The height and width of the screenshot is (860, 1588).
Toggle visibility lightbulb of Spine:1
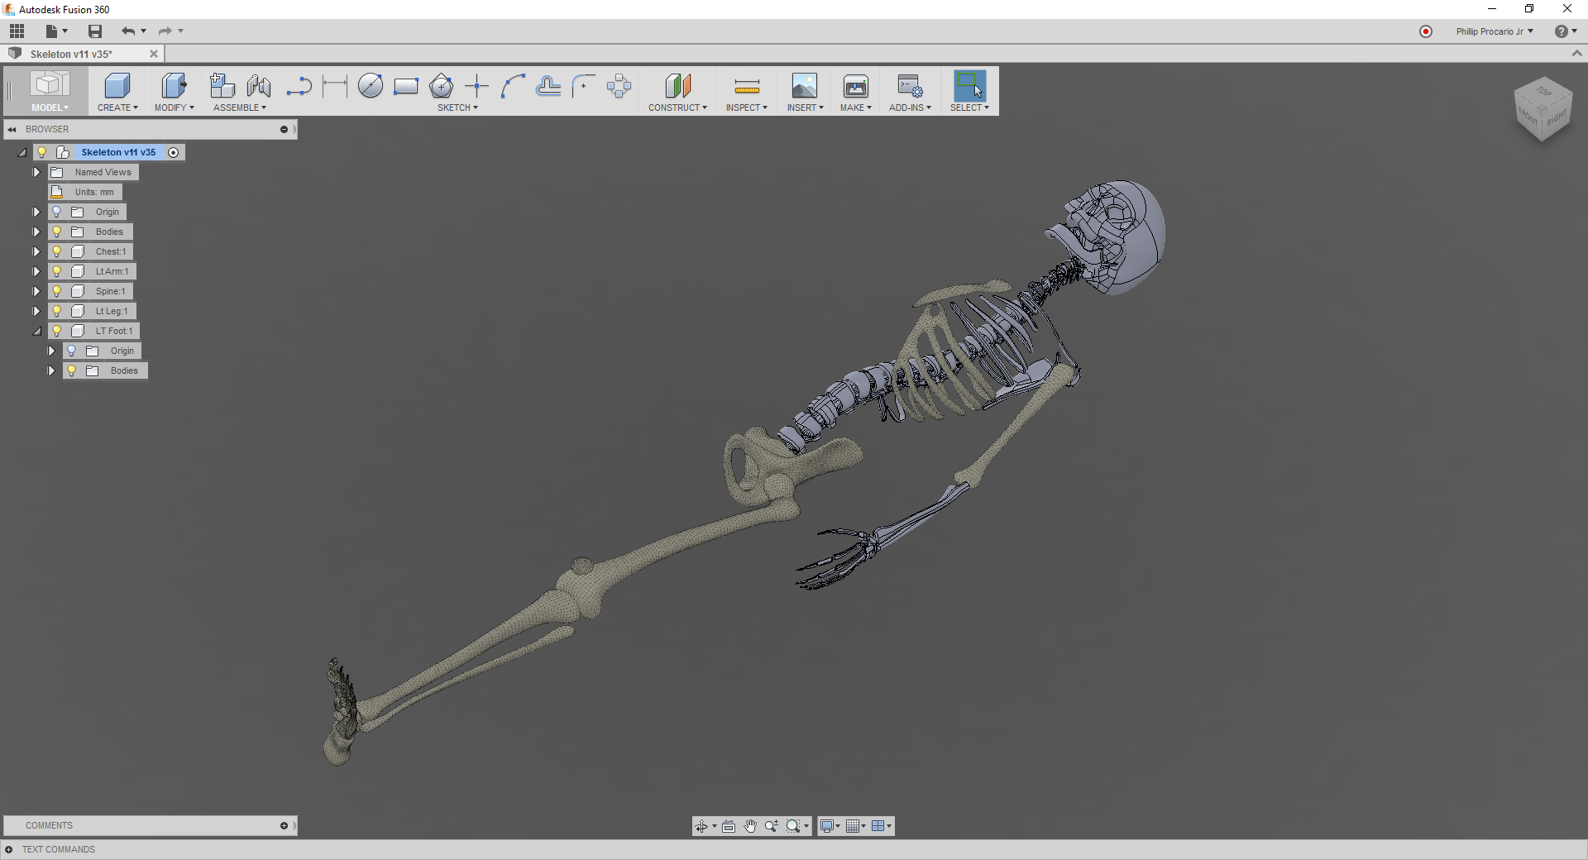click(x=57, y=291)
